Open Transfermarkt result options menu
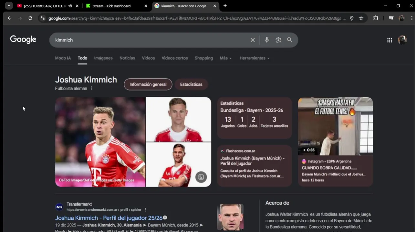Image resolution: width=415 pixels, height=232 pixels. (x=145, y=210)
